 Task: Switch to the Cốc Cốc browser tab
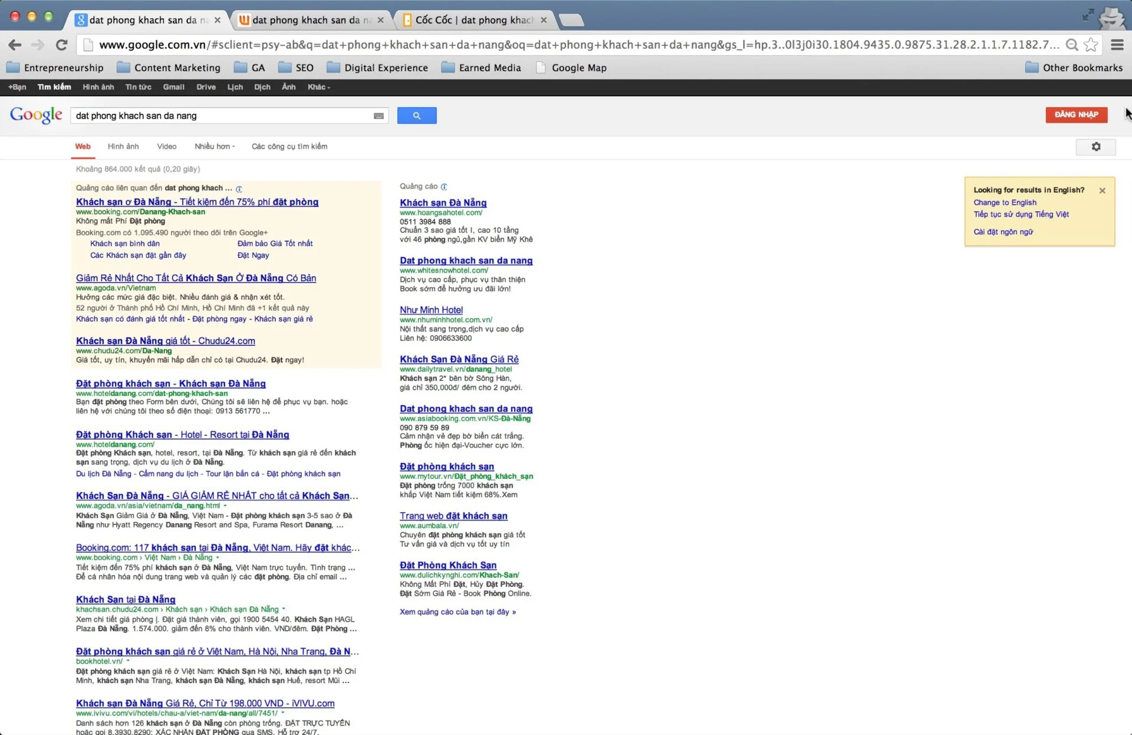[x=473, y=20]
